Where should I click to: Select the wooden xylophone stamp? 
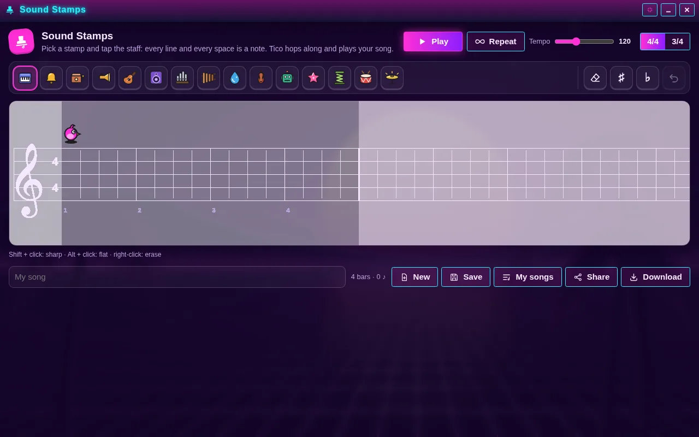209,78
